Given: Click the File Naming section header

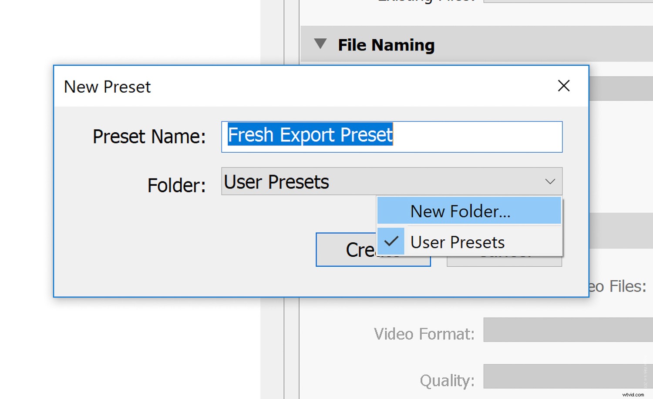Looking at the screenshot, I should click(386, 44).
